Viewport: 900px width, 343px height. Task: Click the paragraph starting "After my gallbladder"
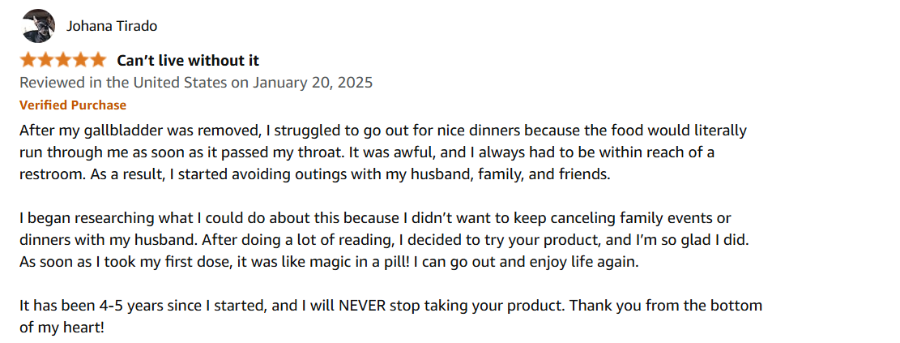[383, 152]
